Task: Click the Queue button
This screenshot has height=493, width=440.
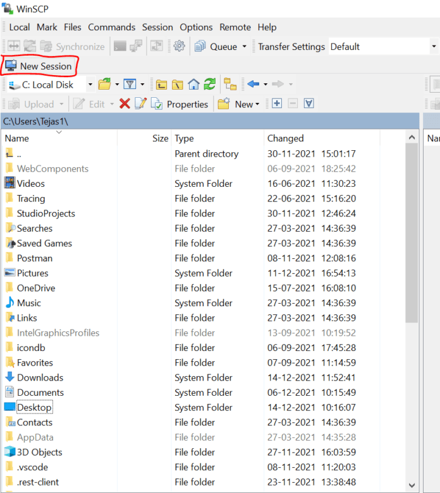Action: pyautogui.click(x=216, y=47)
